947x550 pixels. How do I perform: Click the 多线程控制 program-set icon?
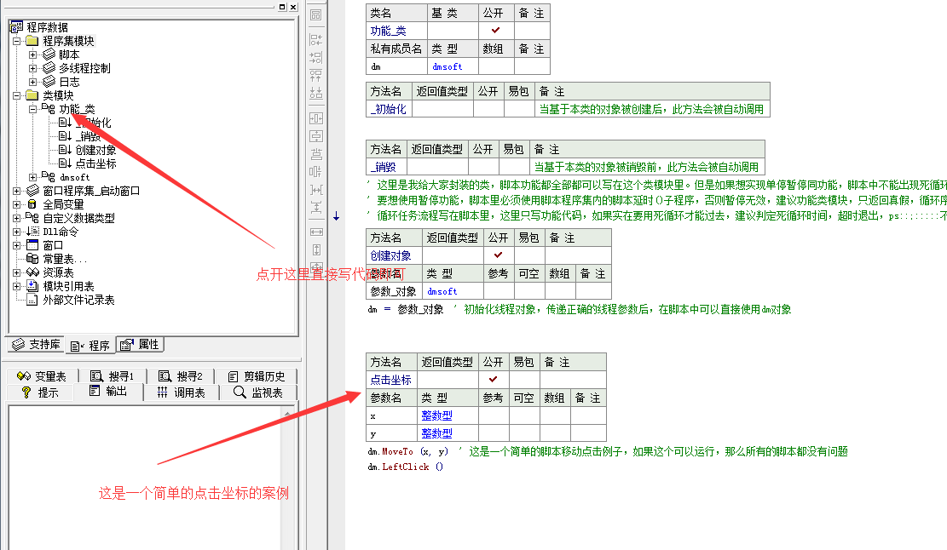[49, 68]
